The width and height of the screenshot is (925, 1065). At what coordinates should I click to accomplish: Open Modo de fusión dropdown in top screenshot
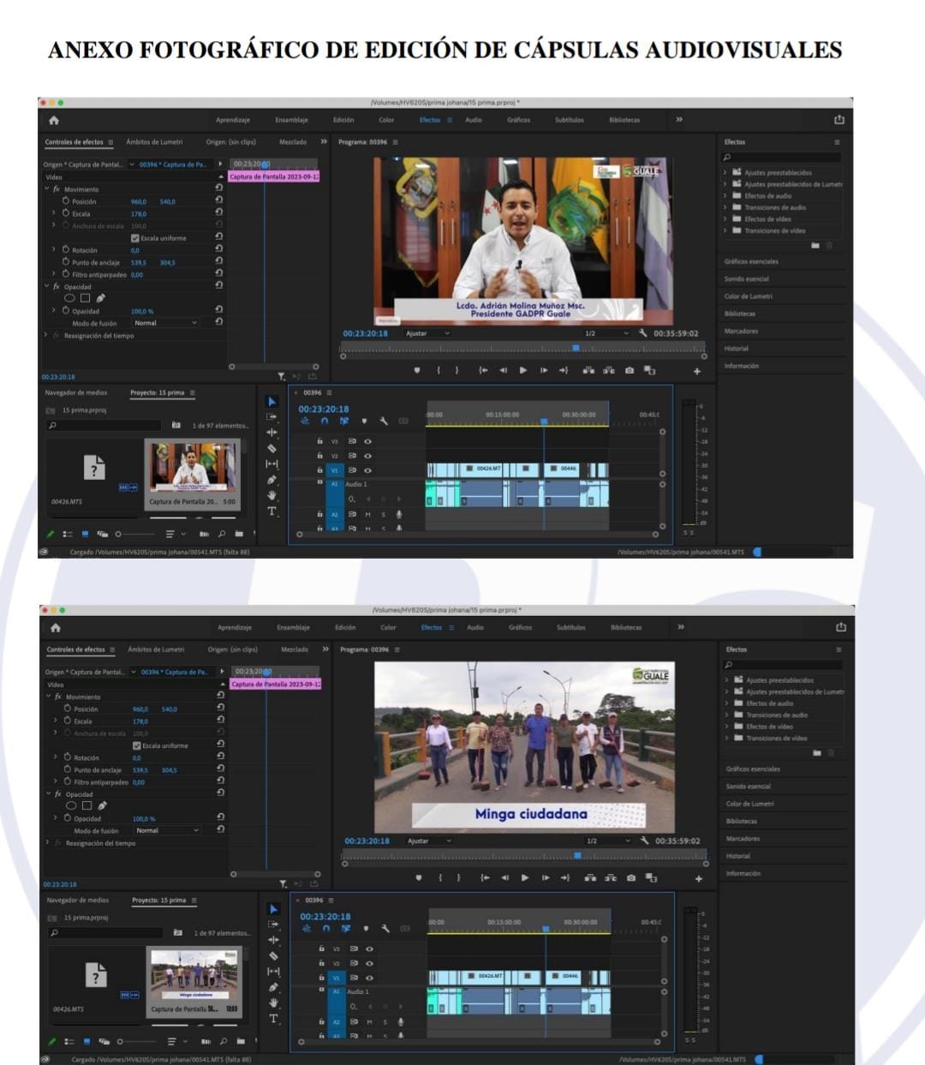tap(165, 323)
